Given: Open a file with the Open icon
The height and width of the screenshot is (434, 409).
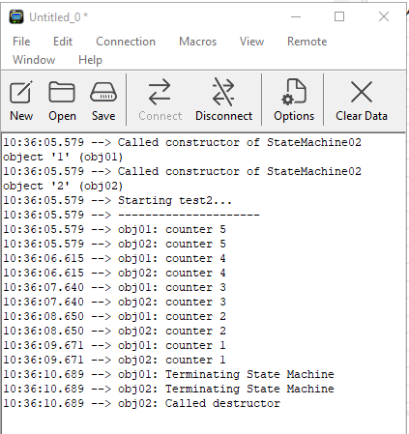Looking at the screenshot, I should (x=62, y=101).
